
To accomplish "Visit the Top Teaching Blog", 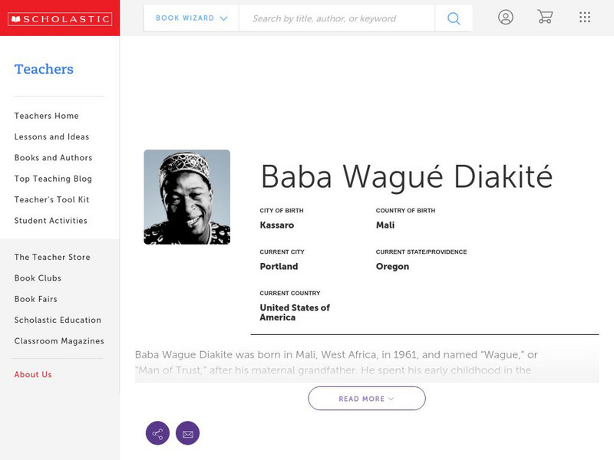I will pyautogui.click(x=53, y=179).
